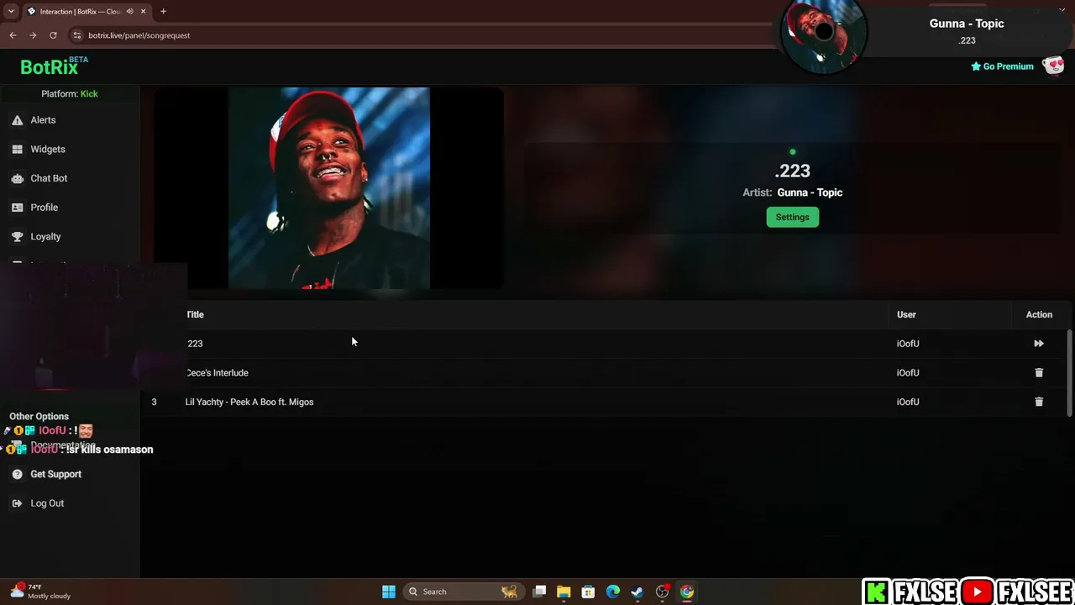Open File Explorer from the taskbar
This screenshot has width=1075, height=605.
point(564,592)
